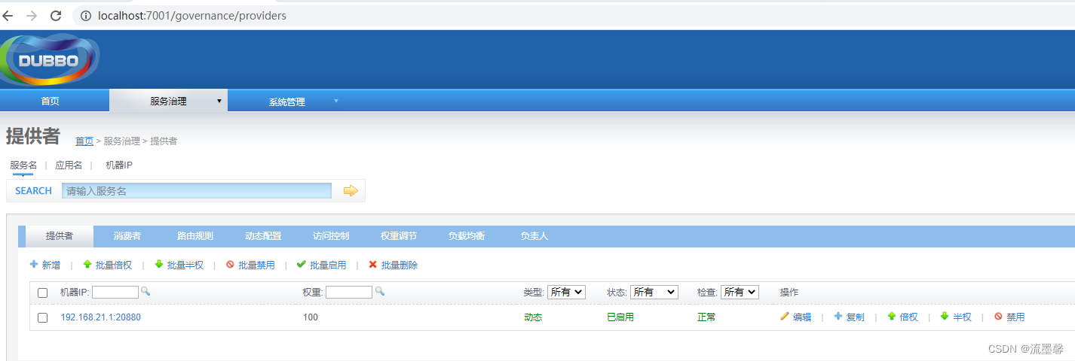The image size is (1075, 361).
Task: Click the 批量删除 link
Action: [400, 265]
